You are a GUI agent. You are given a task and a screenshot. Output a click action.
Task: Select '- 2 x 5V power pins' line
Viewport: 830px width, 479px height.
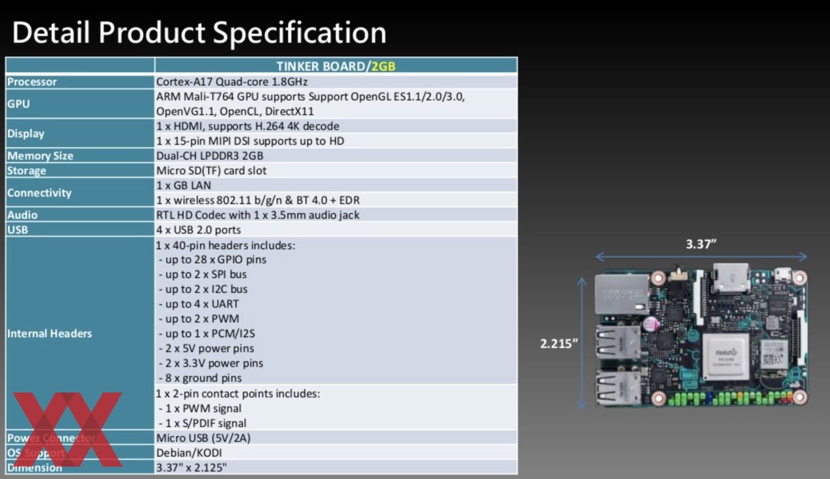click(x=206, y=349)
